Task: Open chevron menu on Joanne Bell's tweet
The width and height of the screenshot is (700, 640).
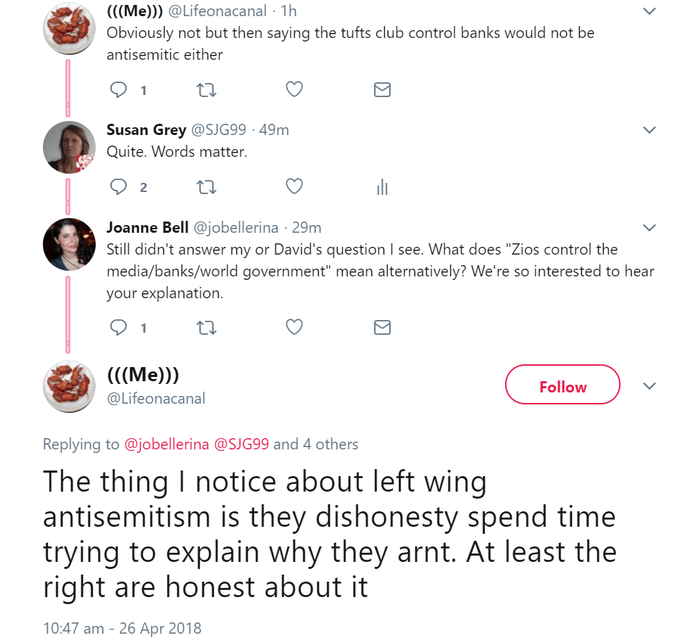Action: pyautogui.click(x=650, y=228)
